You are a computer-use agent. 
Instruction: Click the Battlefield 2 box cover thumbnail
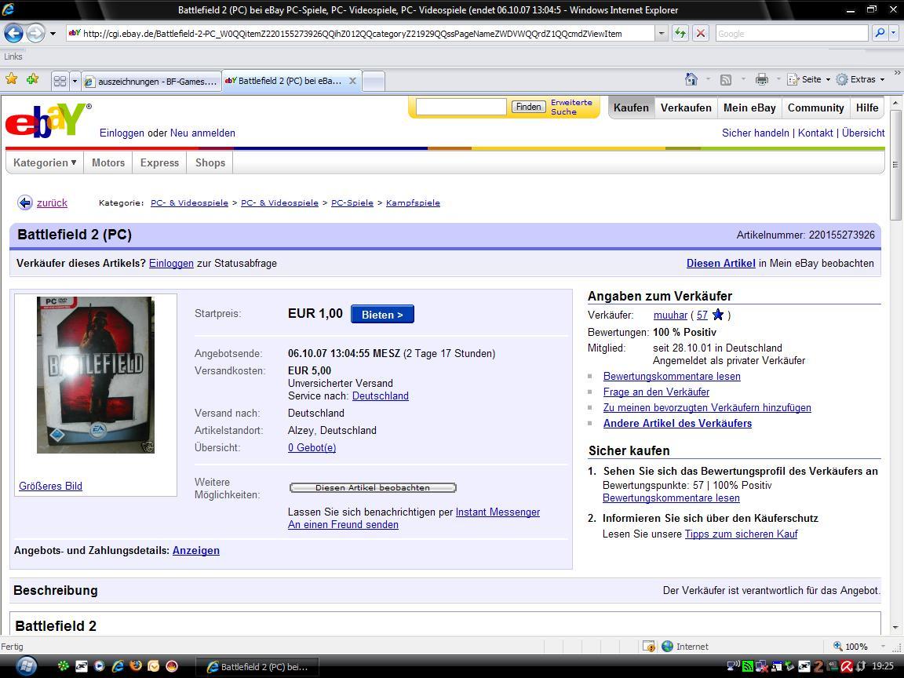96,375
